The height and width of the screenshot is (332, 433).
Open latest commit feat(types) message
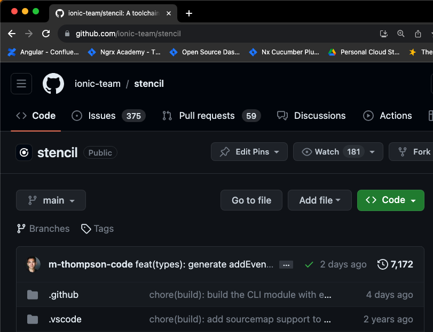tap(204, 264)
